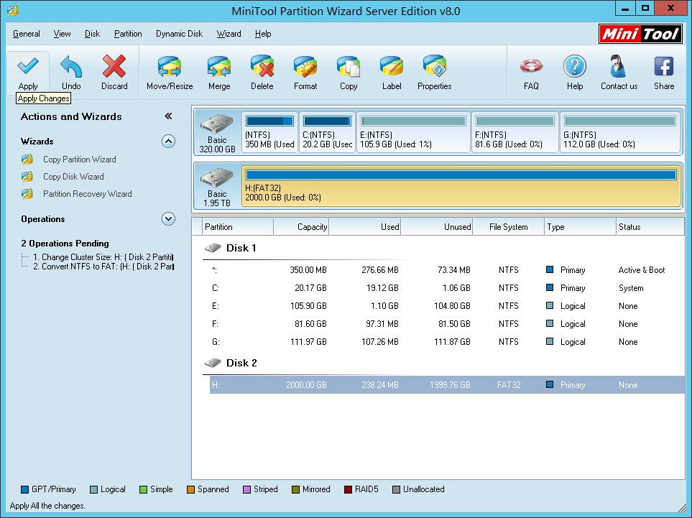Click the Striped legend color swatch
692x518 pixels.
(246, 489)
